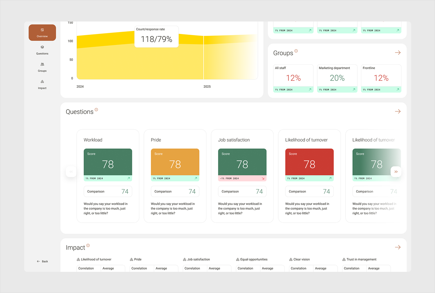Click the Marketing department trend arrow icon

tap(354, 89)
